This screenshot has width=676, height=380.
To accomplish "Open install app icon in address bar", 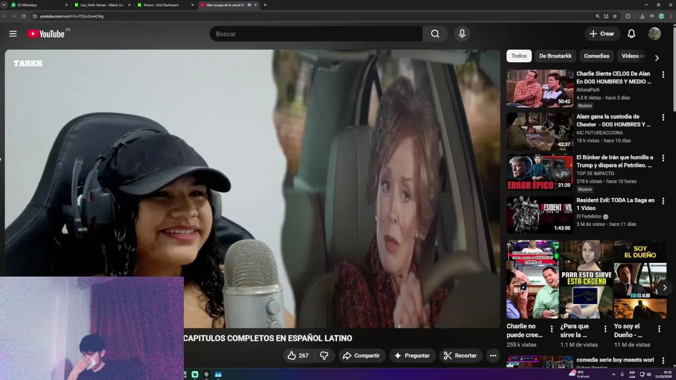I will (606, 16).
